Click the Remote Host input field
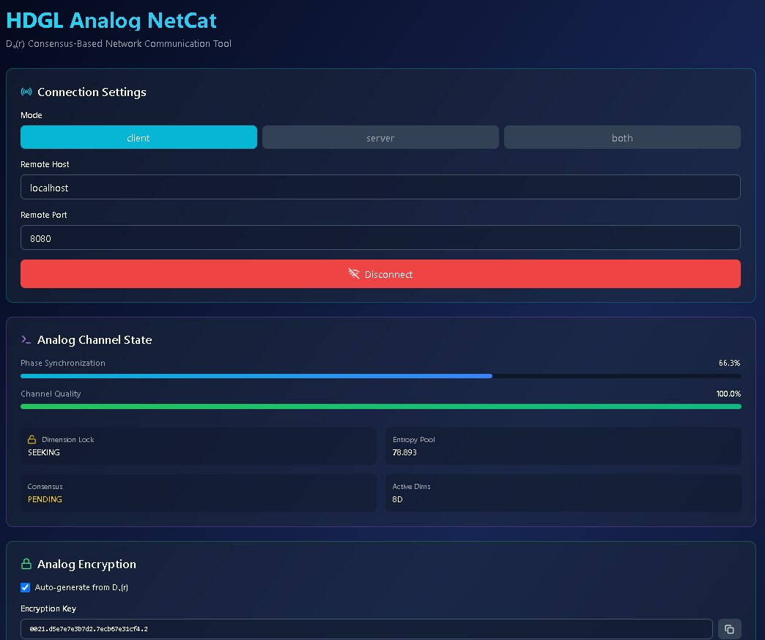The height and width of the screenshot is (640, 765). 380,187
